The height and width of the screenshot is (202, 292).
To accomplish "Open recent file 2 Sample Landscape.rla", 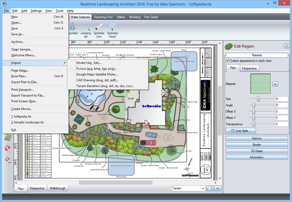I will [x=36, y=122].
